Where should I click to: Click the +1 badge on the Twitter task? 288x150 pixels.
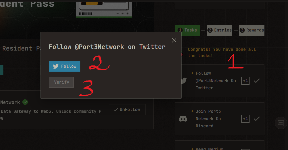pos(245,80)
